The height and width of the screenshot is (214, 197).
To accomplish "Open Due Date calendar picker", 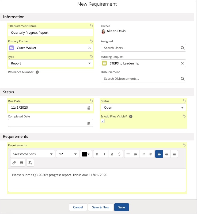I will coord(89,108).
